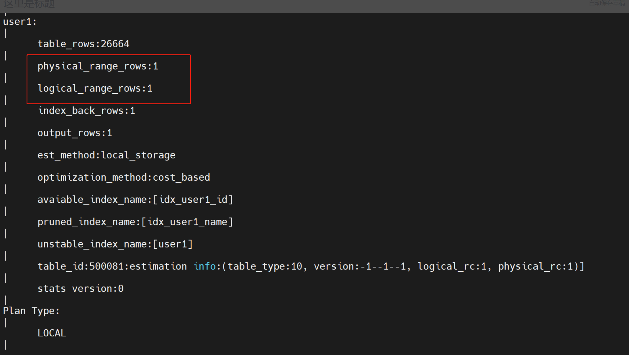
Task: Click the table_id:500081 text
Action: [82, 266]
